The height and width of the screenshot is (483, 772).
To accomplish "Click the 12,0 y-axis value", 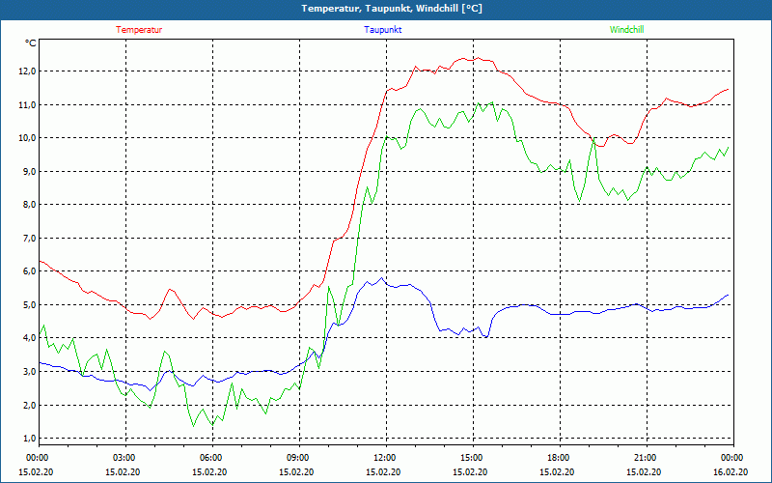I will tap(28, 71).
